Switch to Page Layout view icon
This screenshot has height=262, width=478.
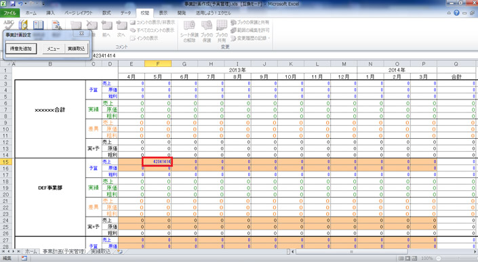pos(408,259)
